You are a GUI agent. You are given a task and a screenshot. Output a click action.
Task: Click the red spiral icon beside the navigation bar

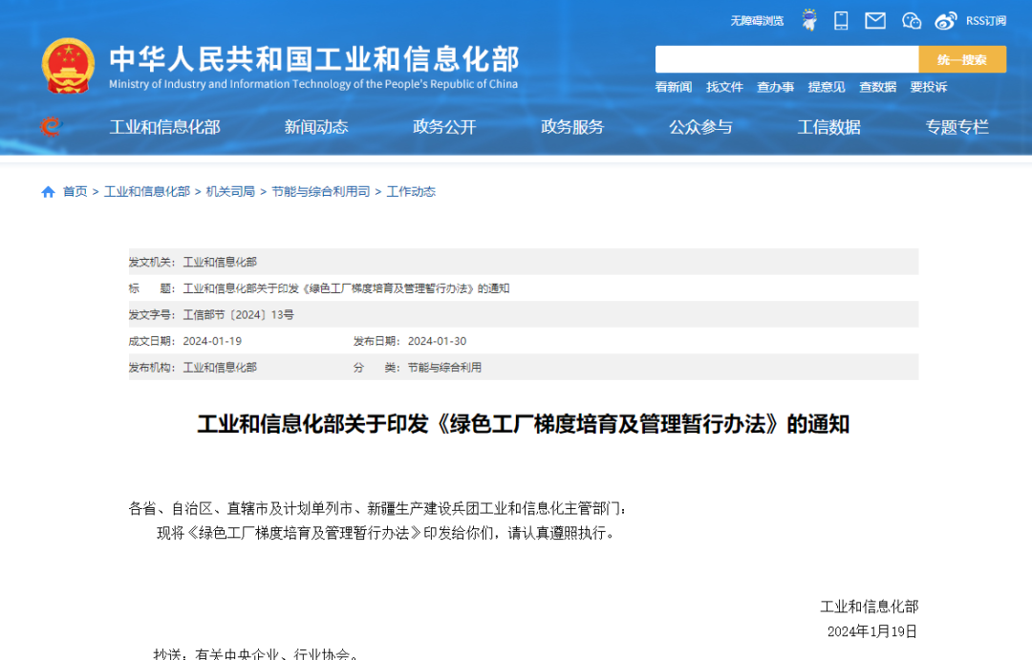coord(50,127)
